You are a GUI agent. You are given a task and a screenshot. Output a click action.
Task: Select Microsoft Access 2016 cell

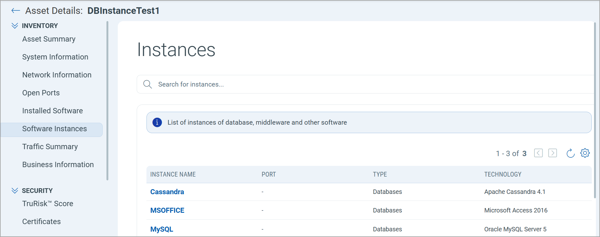point(516,210)
